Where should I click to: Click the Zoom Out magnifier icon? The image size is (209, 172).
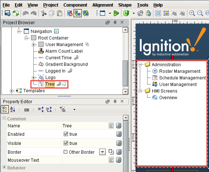[x=200, y=13]
